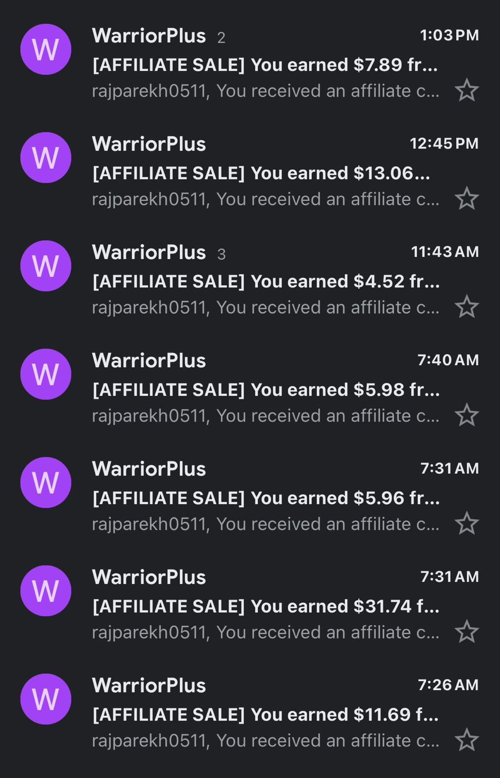This screenshot has width=500, height=778.
Task: Open the 7:40 AM email preview text
Action: click(265, 416)
